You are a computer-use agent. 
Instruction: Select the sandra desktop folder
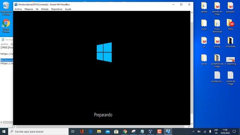pos(204,7)
